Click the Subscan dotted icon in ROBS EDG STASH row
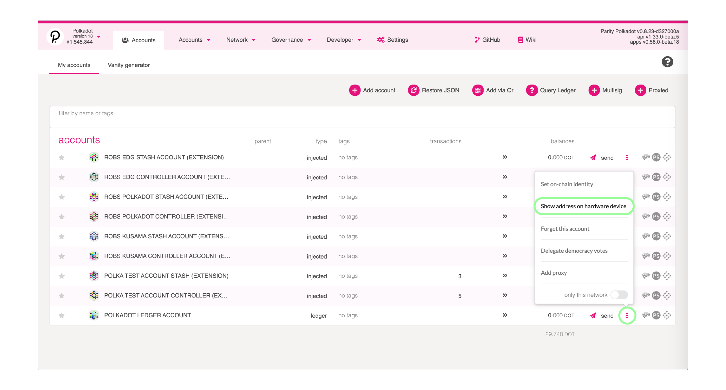Viewport: 726px width, 390px height. point(667,157)
